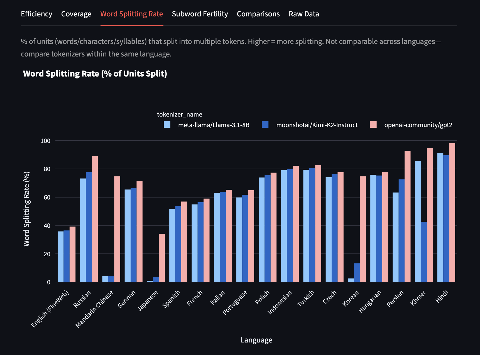Select the pink gpt2 bar for Korean
This screenshot has height=355, width=480.
pyautogui.click(x=363, y=229)
